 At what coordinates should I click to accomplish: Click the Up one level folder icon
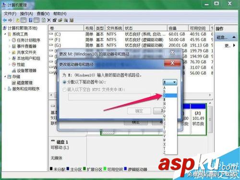point(17,20)
